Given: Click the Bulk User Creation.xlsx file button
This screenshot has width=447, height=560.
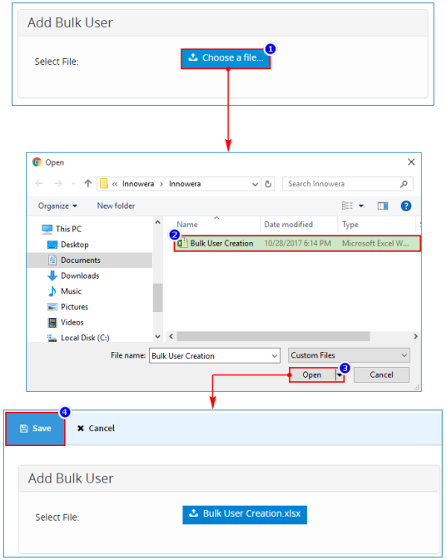Looking at the screenshot, I should 245,514.
